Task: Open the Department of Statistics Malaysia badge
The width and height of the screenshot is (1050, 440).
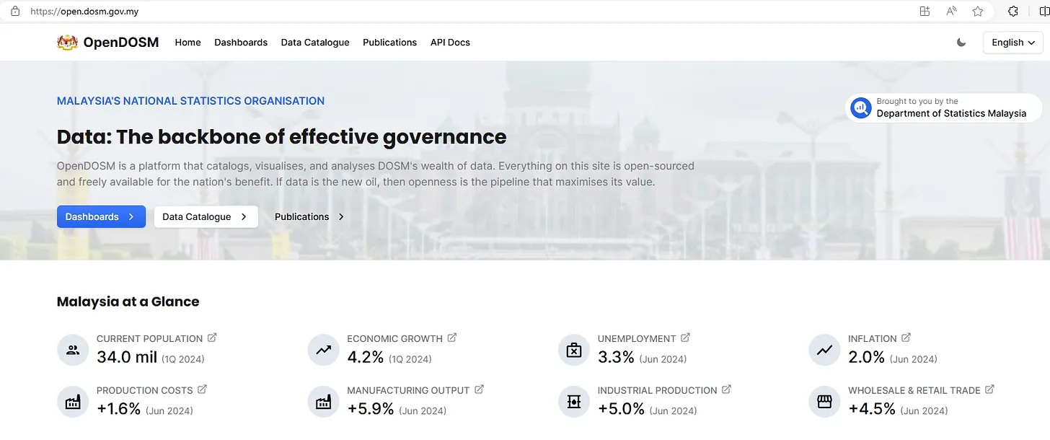Action: pyautogui.click(x=944, y=107)
